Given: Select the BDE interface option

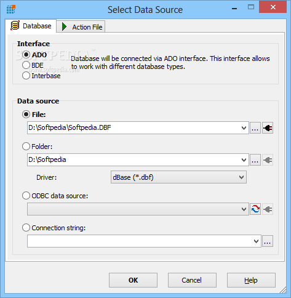Looking at the screenshot, I should [x=33, y=65].
